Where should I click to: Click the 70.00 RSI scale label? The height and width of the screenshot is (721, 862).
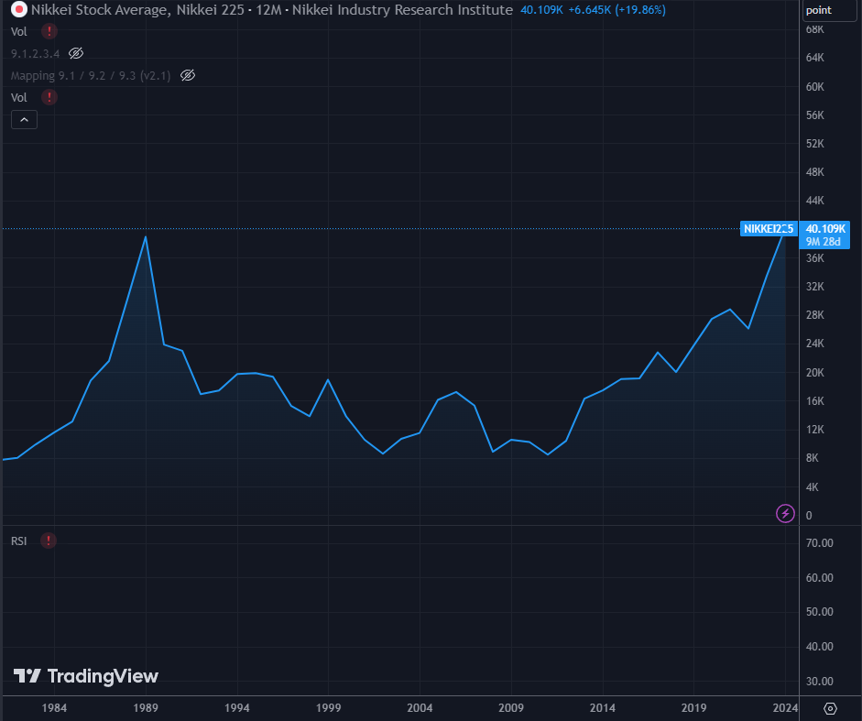click(819, 543)
